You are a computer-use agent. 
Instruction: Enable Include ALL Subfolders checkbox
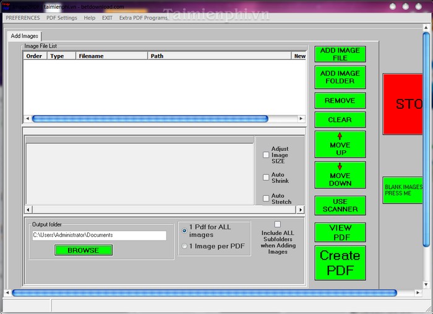(277, 224)
